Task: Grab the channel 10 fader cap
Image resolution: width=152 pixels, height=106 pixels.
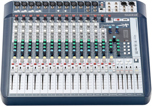Action: pyautogui.click(x=80, y=72)
